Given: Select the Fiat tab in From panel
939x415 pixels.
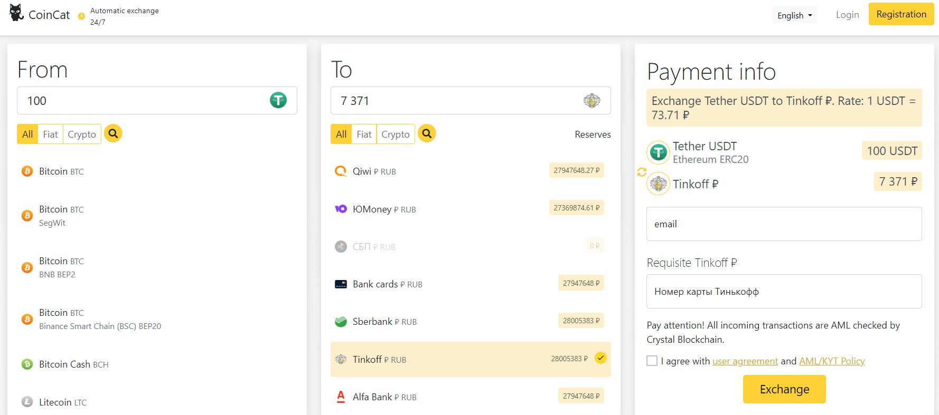Looking at the screenshot, I should coord(51,134).
